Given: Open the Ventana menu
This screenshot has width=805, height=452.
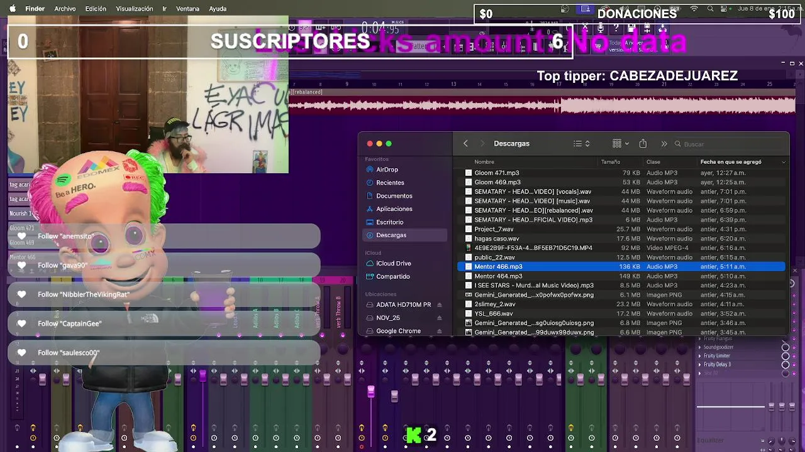Looking at the screenshot, I should click(x=187, y=9).
